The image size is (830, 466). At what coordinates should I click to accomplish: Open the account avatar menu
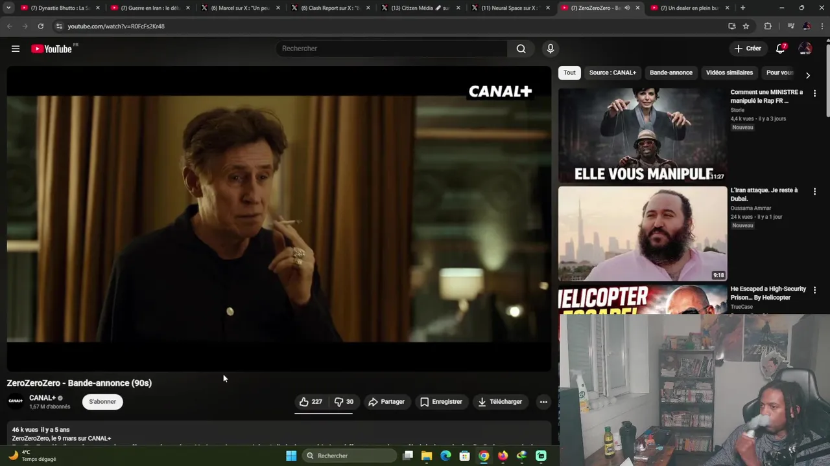pyautogui.click(x=805, y=49)
